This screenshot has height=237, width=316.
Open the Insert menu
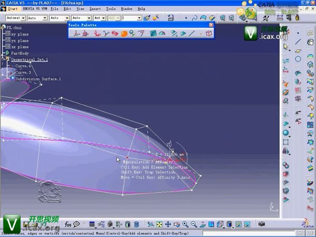pos(95,9)
